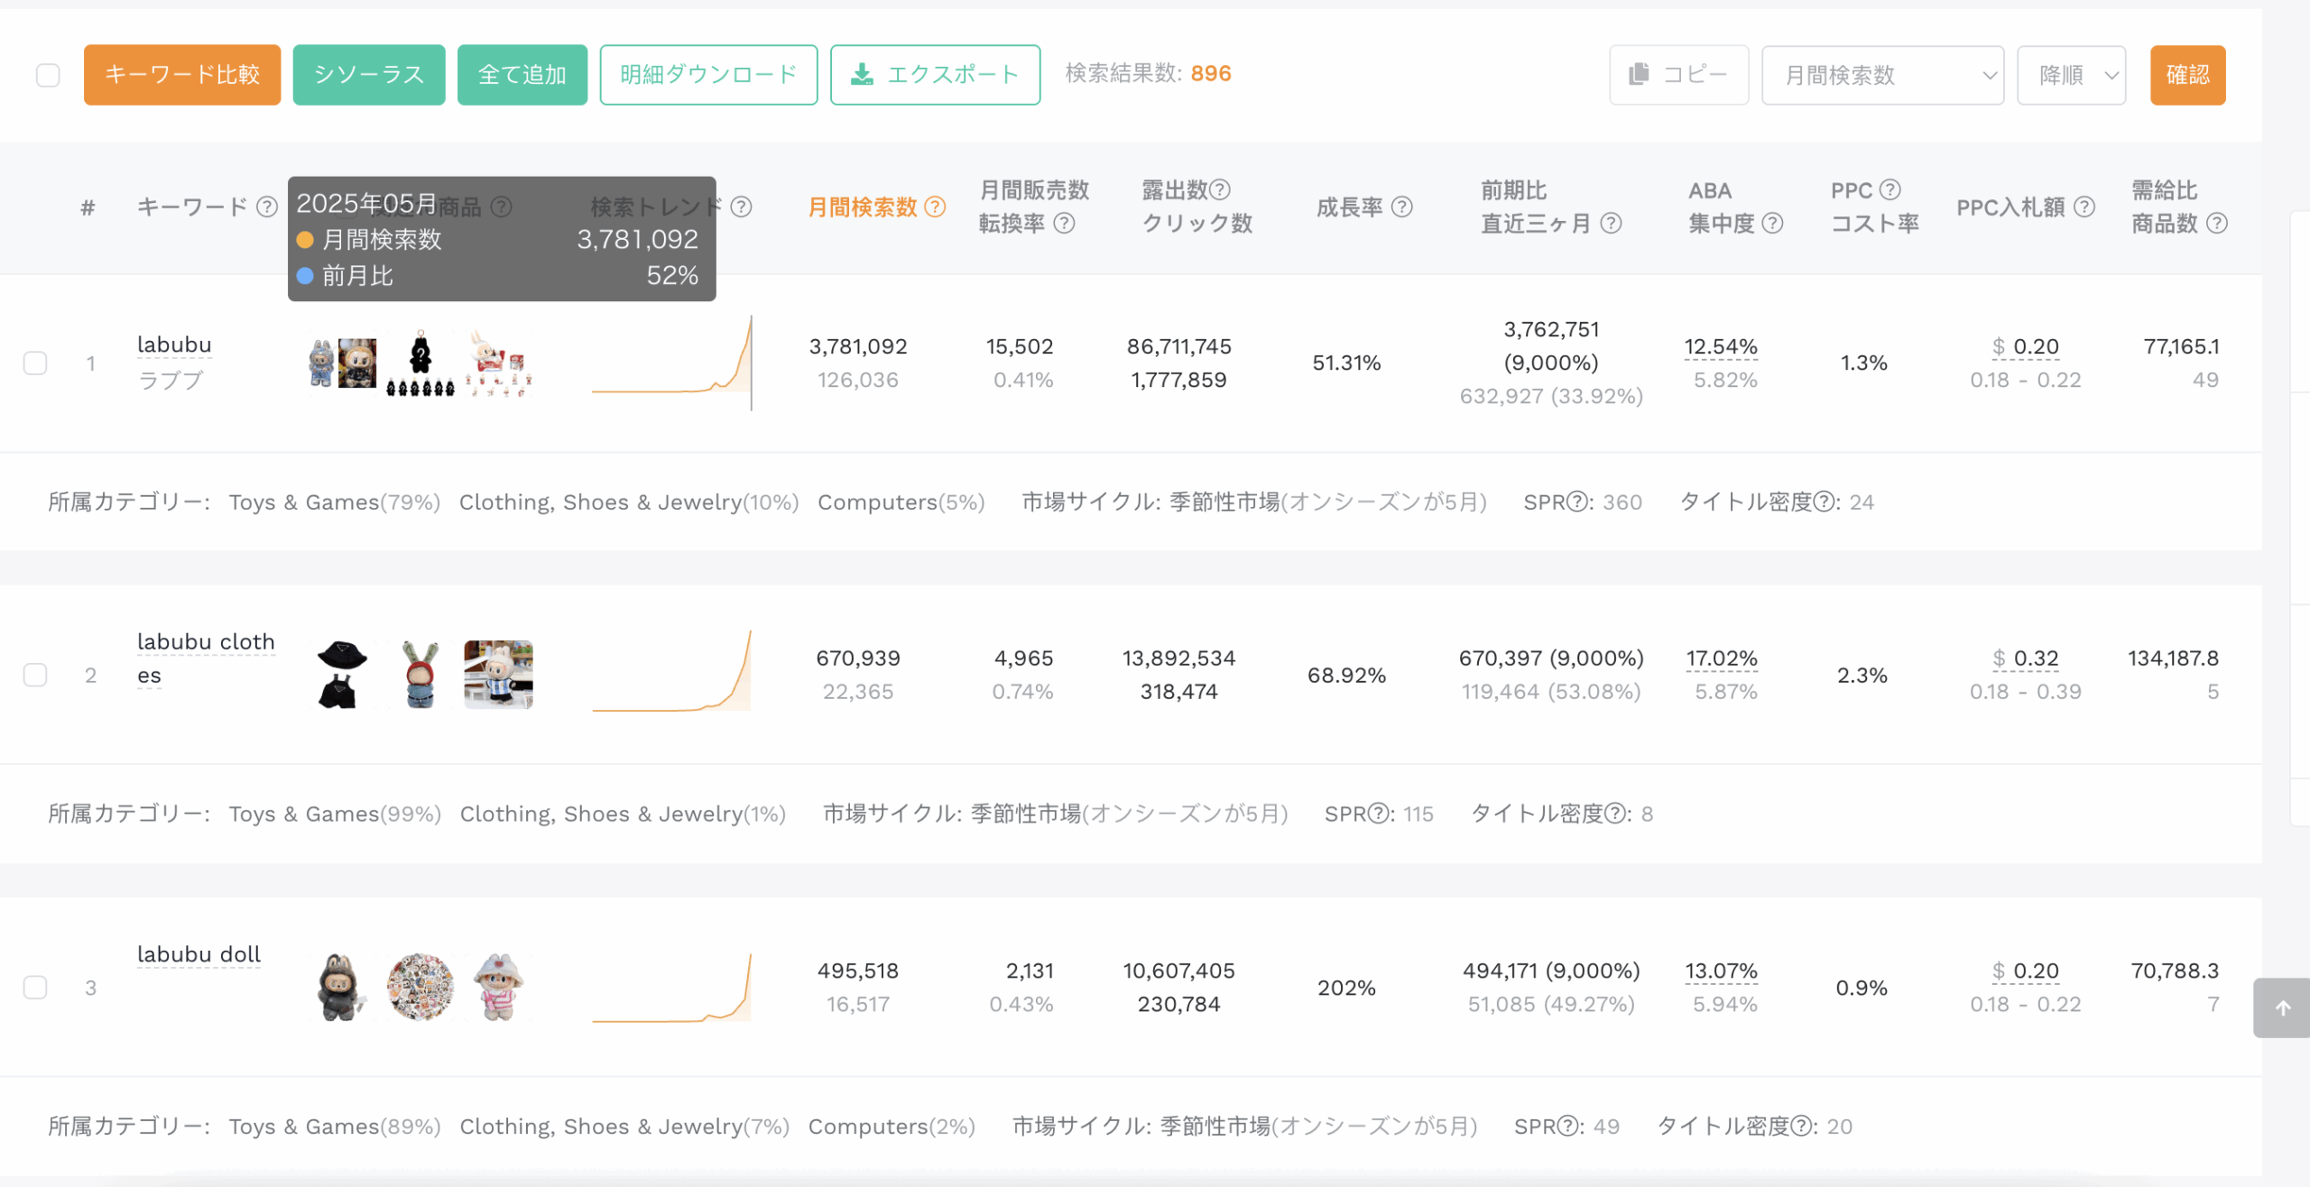The height and width of the screenshot is (1187, 2310).
Task: Check the checkbox for labubu doll row
Action: point(35,988)
